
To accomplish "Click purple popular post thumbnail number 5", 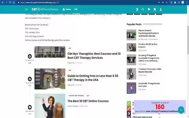I will pos(131,88).
